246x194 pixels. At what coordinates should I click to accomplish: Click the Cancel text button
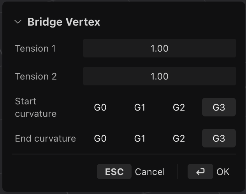pos(150,171)
